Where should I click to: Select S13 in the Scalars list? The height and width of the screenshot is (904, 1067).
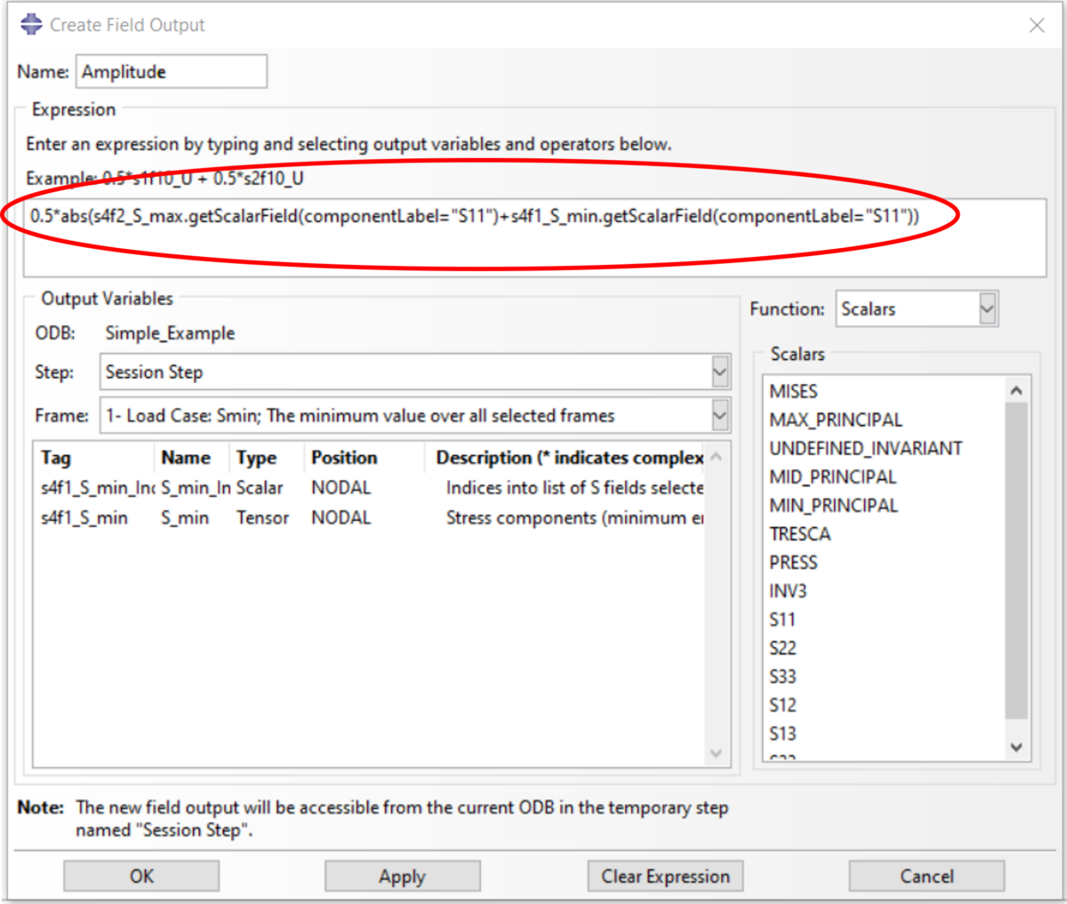tap(782, 733)
